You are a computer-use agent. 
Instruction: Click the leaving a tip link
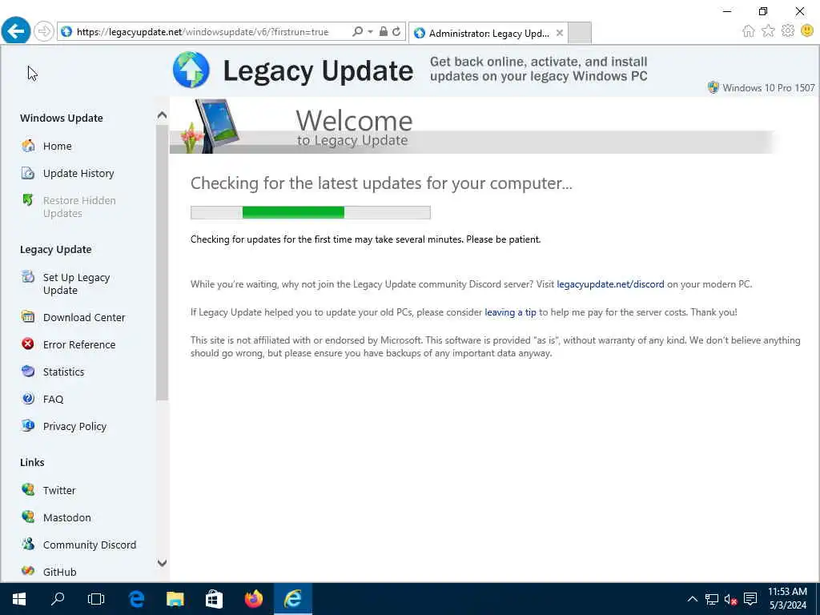[x=510, y=312]
